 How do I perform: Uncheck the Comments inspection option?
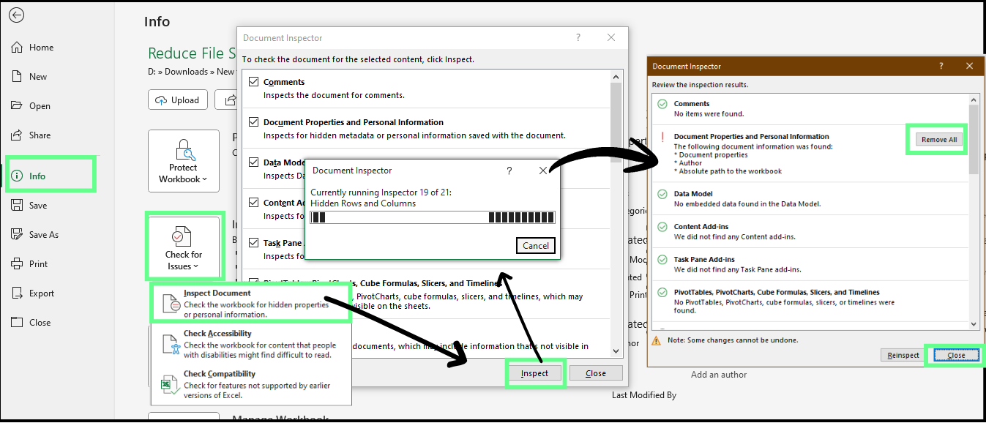point(253,81)
